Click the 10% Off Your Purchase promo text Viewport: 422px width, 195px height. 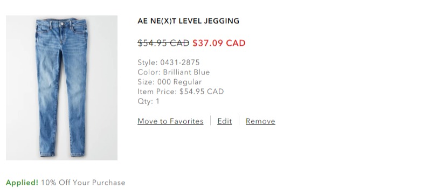83,183
